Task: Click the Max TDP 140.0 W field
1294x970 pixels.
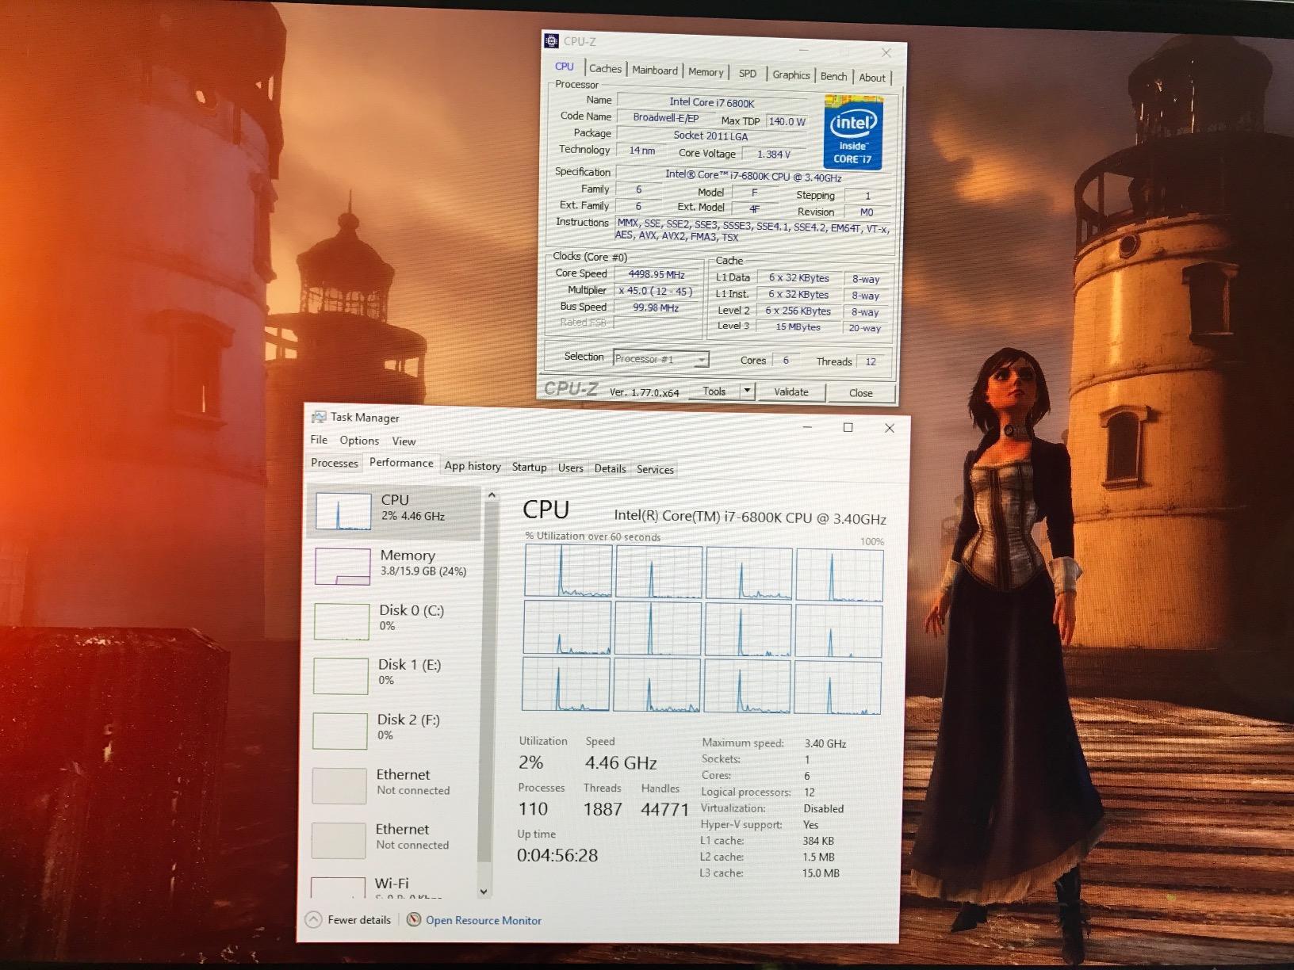Action: tap(787, 121)
